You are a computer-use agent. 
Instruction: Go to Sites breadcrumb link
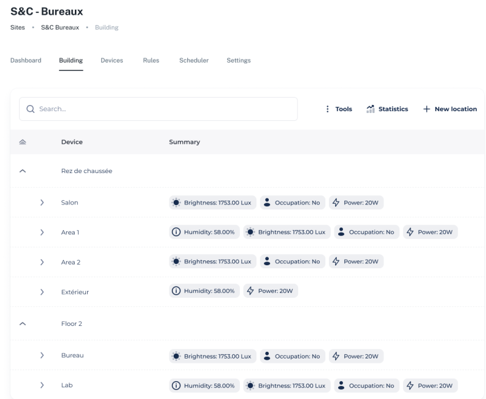coord(18,28)
